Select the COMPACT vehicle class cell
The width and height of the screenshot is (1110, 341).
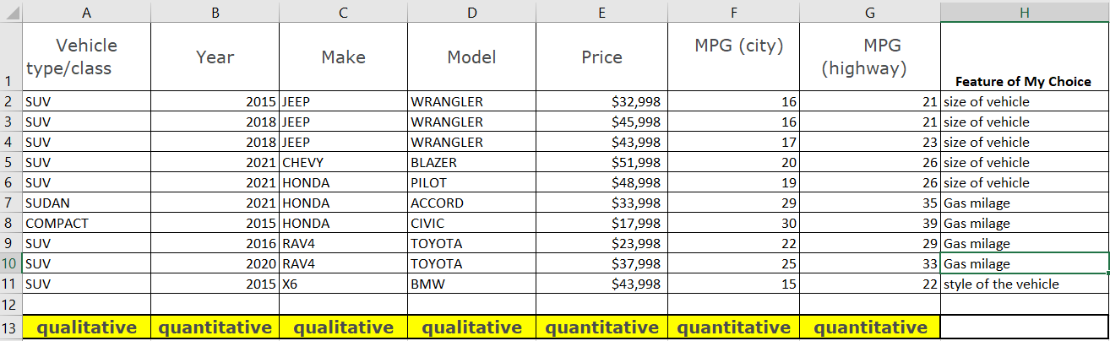(x=87, y=224)
